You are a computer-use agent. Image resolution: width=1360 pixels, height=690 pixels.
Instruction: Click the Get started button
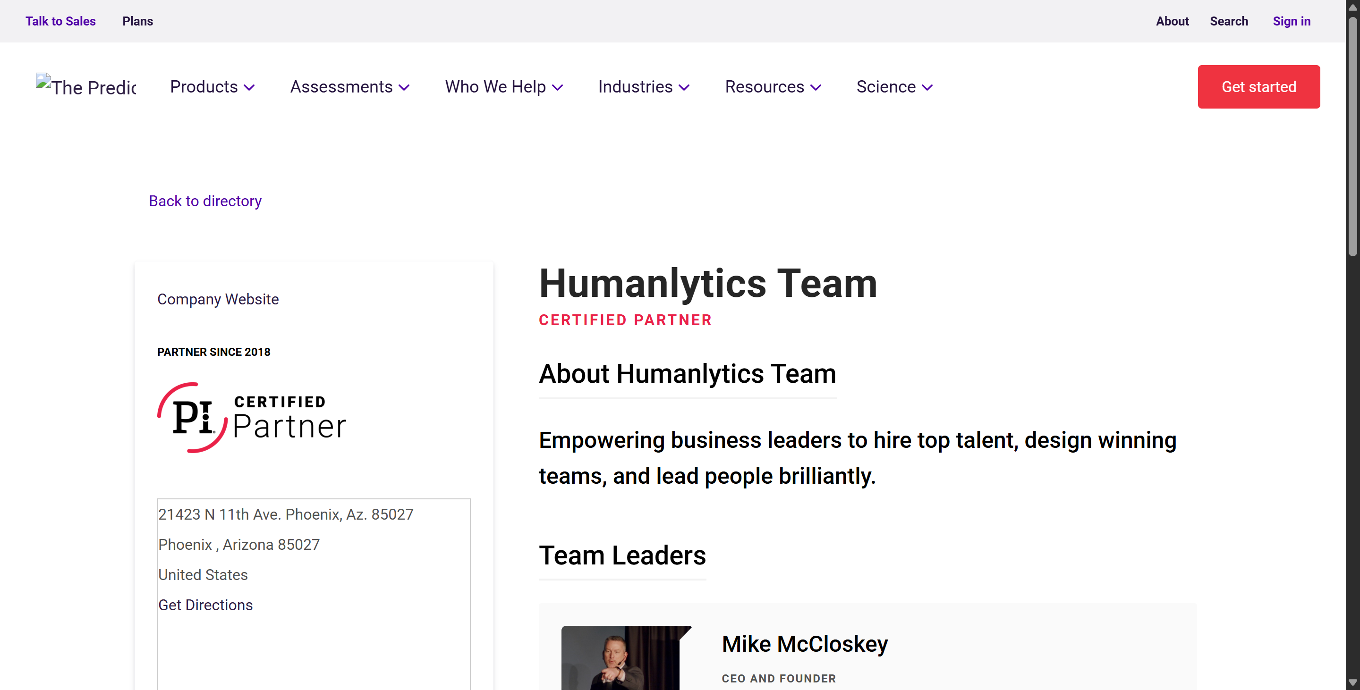point(1258,86)
